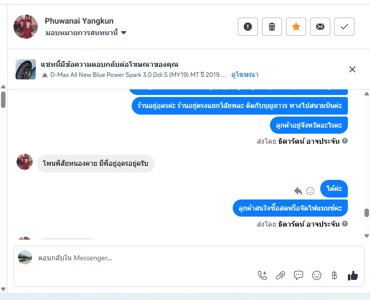React to ได้ค่ะ message with smiley icon
The image size is (370, 300).
point(310,191)
